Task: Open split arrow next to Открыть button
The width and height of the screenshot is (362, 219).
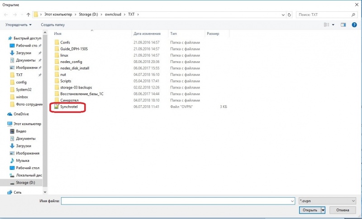Action: coord(323,210)
